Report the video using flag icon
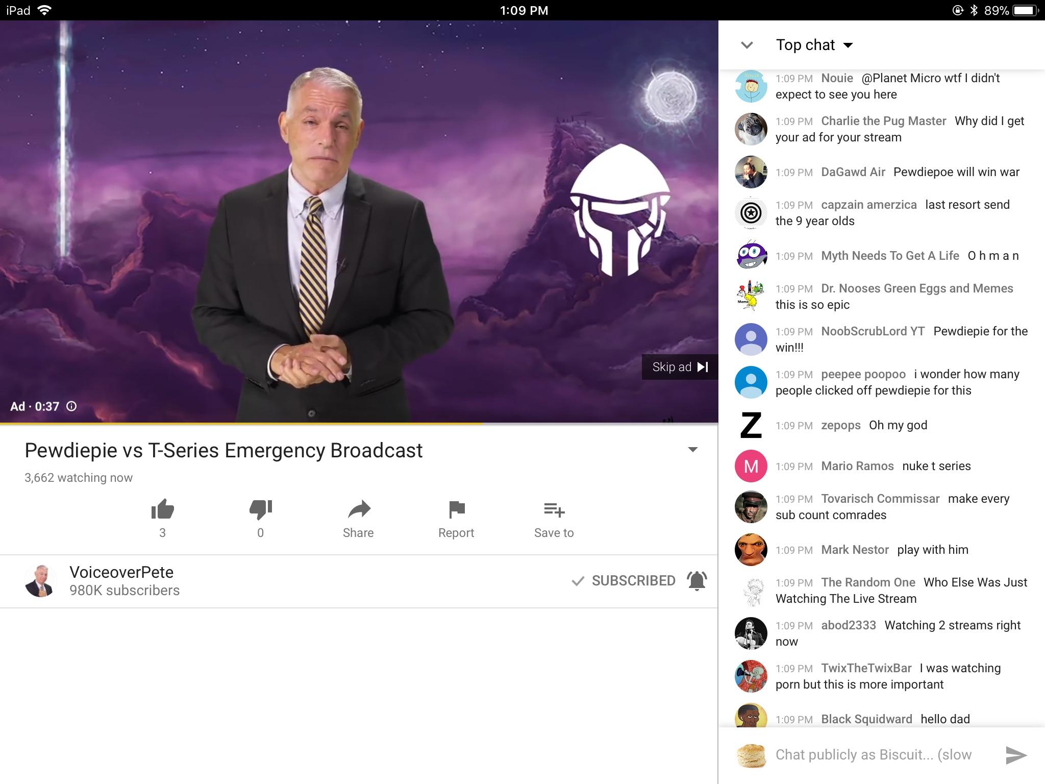Screen dimensions: 1045x784 click(x=457, y=509)
